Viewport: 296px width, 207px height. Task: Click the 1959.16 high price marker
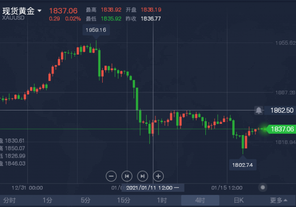click(96, 30)
